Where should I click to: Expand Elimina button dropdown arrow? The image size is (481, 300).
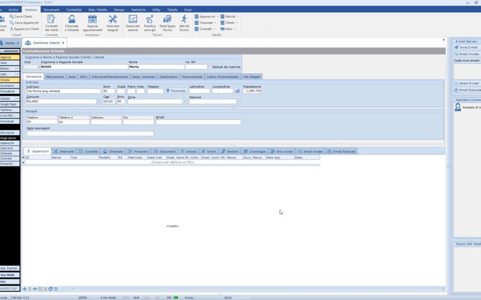coord(17,68)
